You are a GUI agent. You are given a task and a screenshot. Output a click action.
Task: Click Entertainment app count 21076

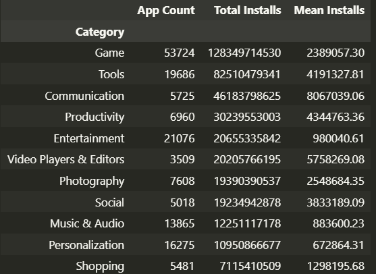(x=180, y=138)
